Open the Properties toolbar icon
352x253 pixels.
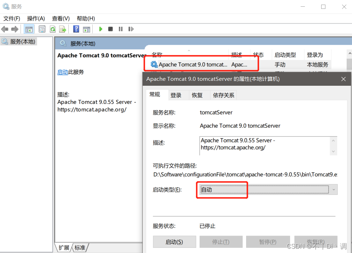42,29
